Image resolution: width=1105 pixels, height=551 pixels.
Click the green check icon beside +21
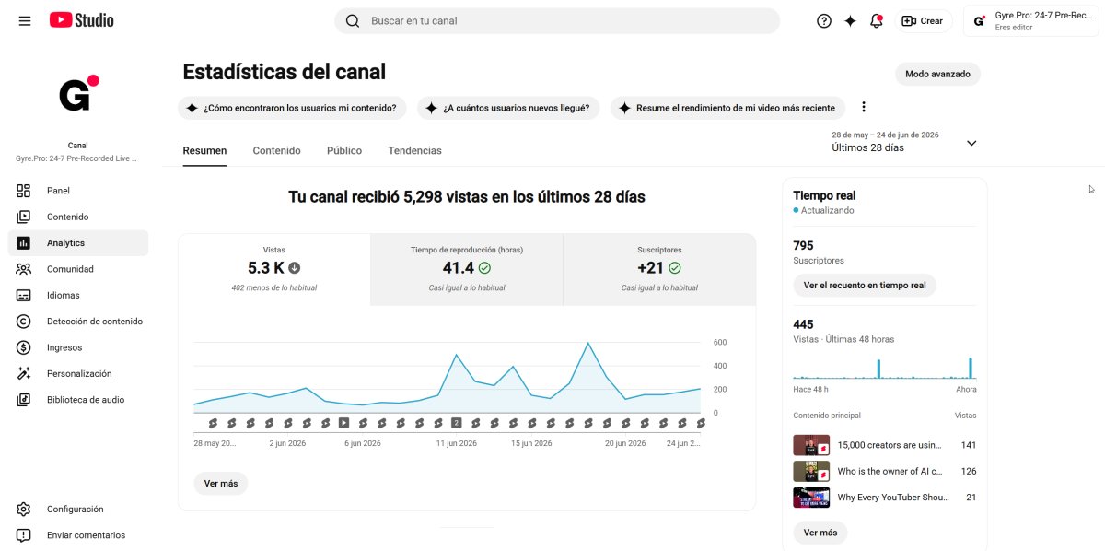point(675,268)
